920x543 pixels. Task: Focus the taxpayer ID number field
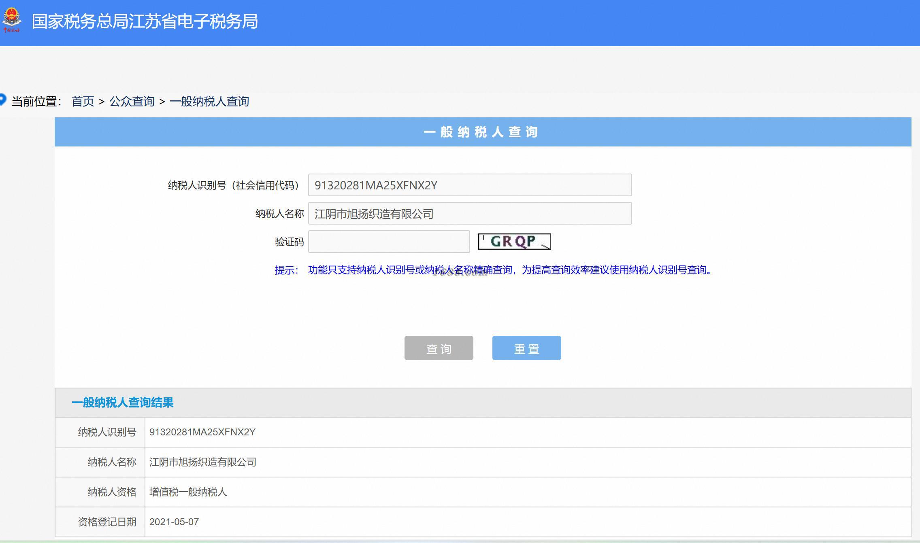469,185
